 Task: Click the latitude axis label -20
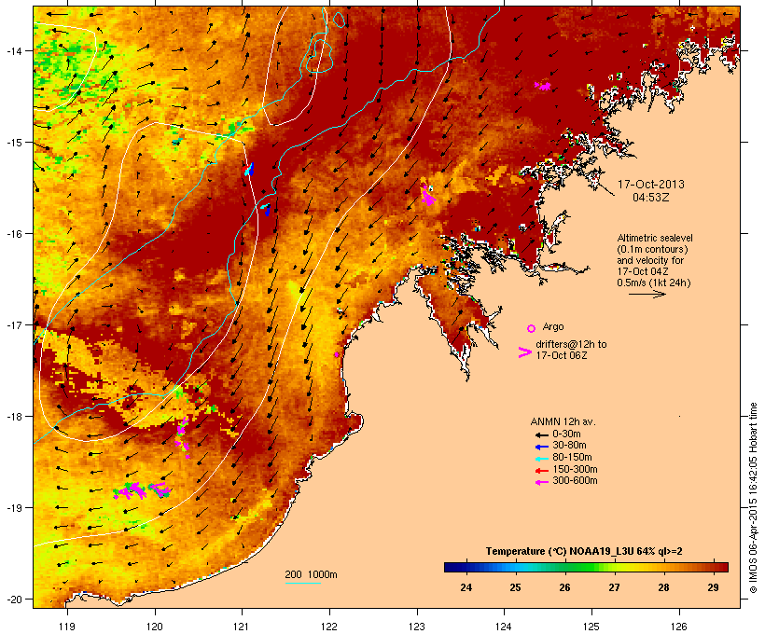tap(14, 600)
